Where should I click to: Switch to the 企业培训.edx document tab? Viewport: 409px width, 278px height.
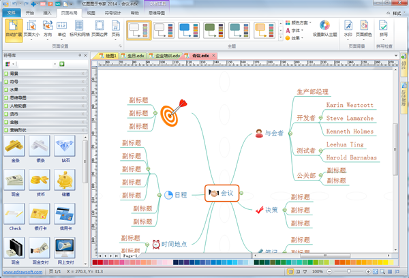164,56
